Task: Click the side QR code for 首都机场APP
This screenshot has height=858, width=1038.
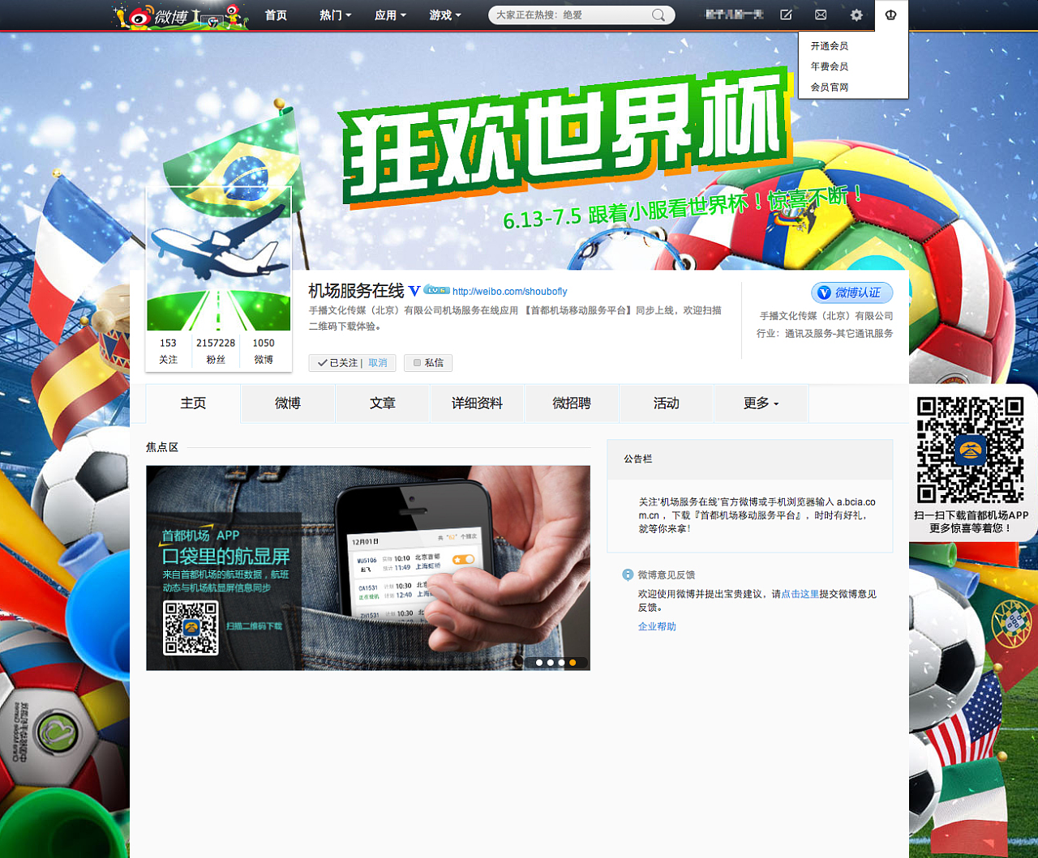Action: coord(971,450)
